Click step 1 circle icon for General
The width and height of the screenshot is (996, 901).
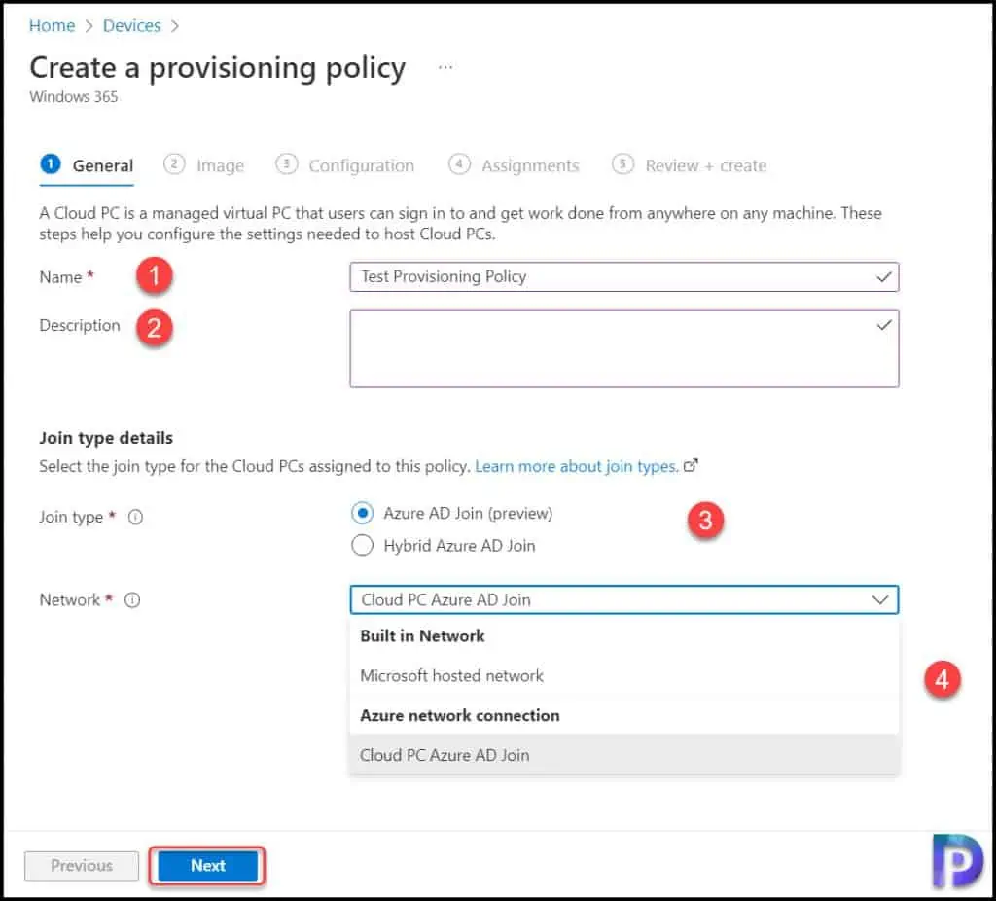[x=51, y=164]
